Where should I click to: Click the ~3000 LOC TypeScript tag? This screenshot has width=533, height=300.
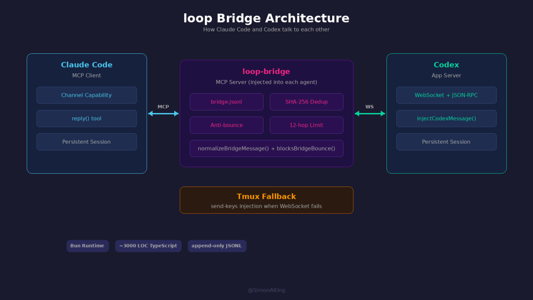tap(148, 246)
